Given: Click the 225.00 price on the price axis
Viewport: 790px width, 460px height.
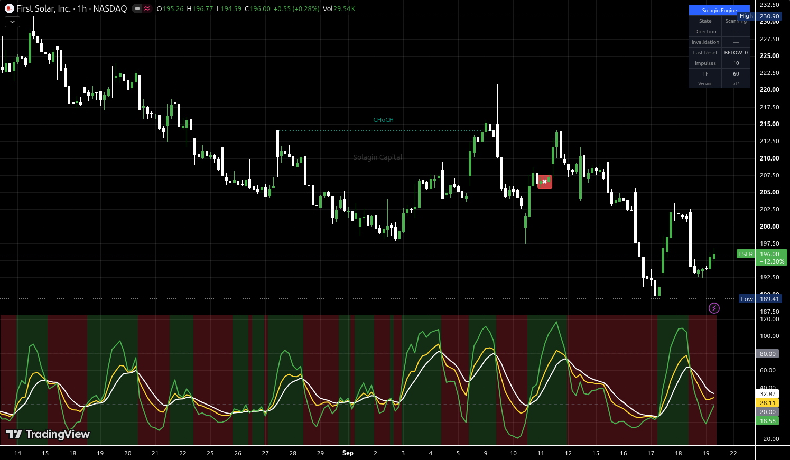Looking at the screenshot, I should [x=769, y=56].
